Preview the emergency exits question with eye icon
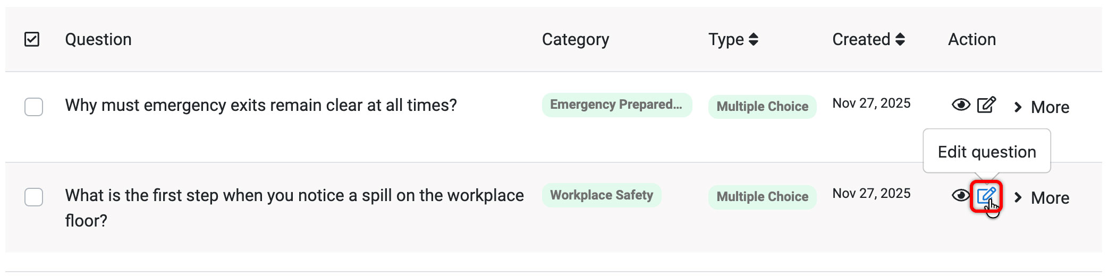 [961, 105]
